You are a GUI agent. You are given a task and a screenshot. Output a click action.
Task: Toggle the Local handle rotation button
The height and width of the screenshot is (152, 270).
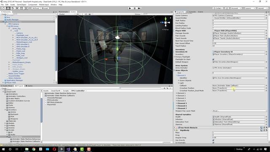click(x=45, y=8)
